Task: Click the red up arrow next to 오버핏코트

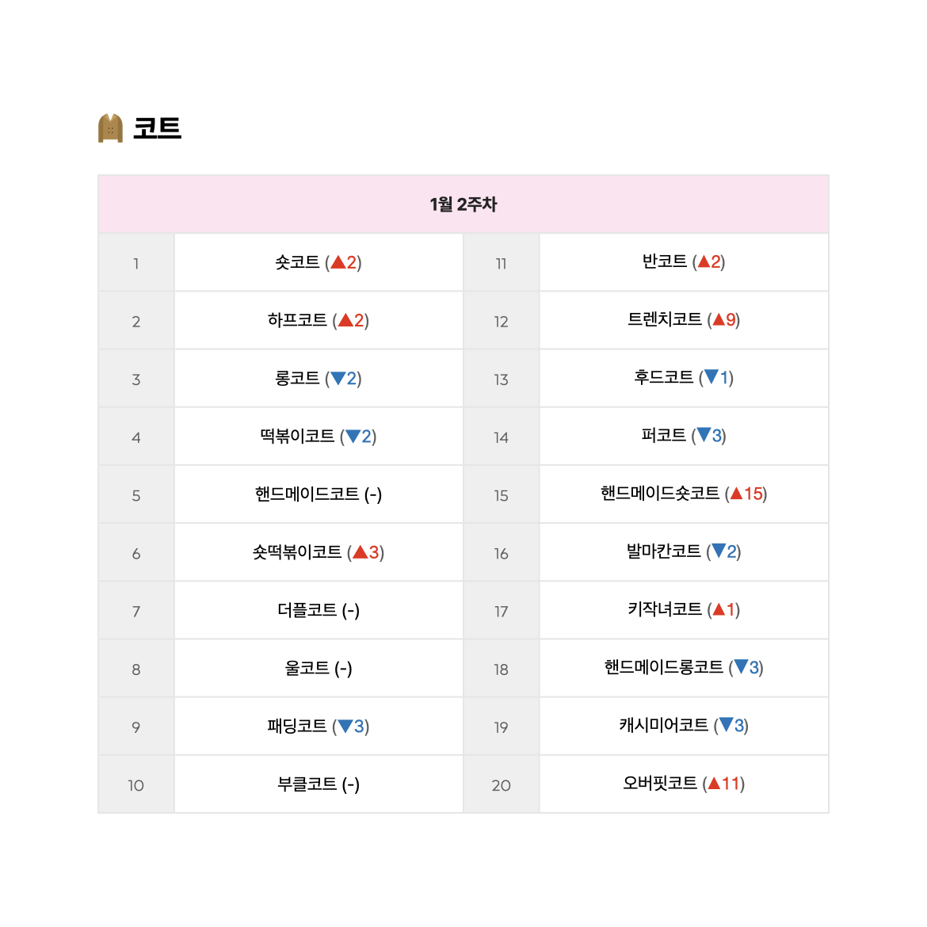Action: 714,784
